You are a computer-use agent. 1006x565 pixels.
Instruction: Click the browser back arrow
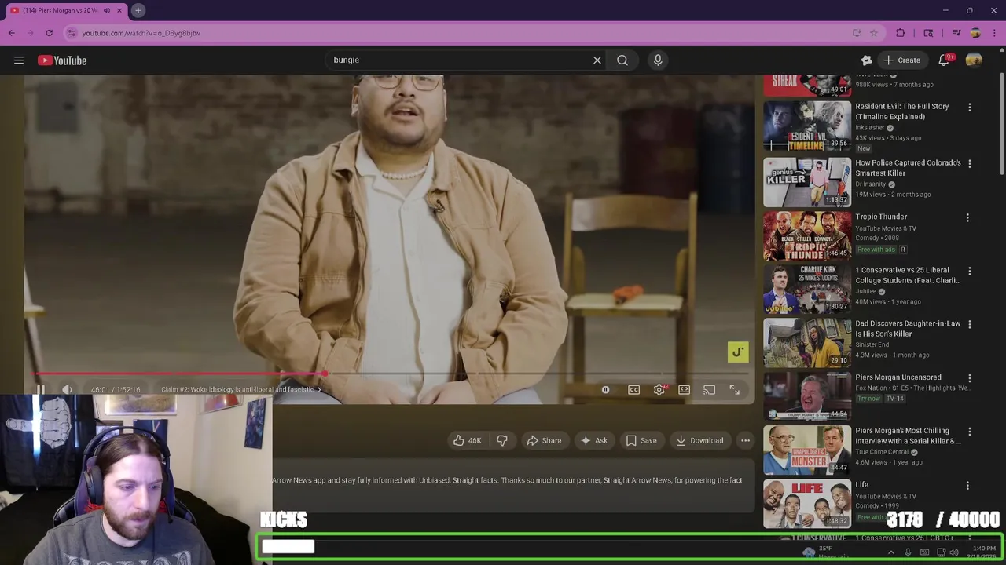coord(11,33)
